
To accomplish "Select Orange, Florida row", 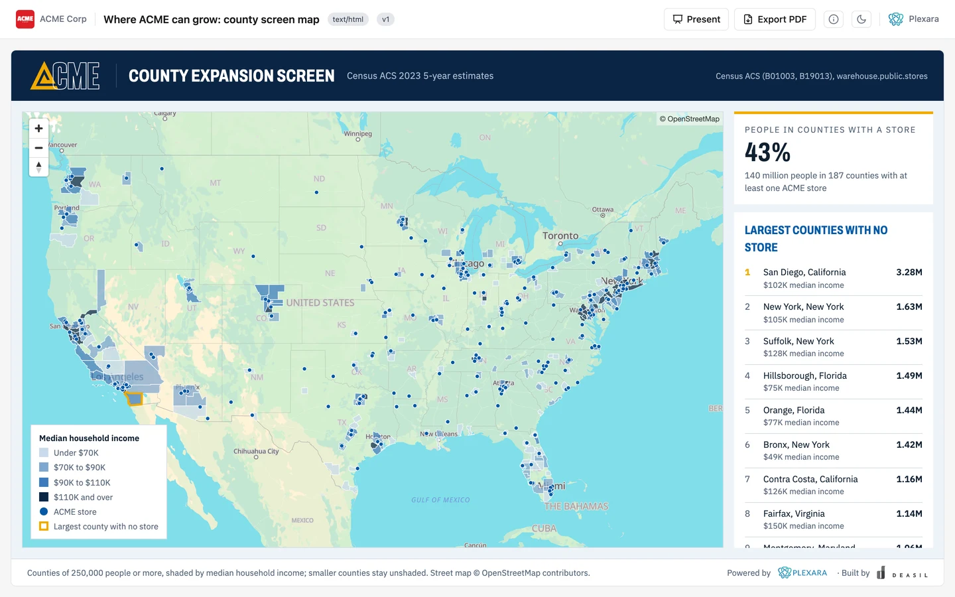I will tap(834, 417).
